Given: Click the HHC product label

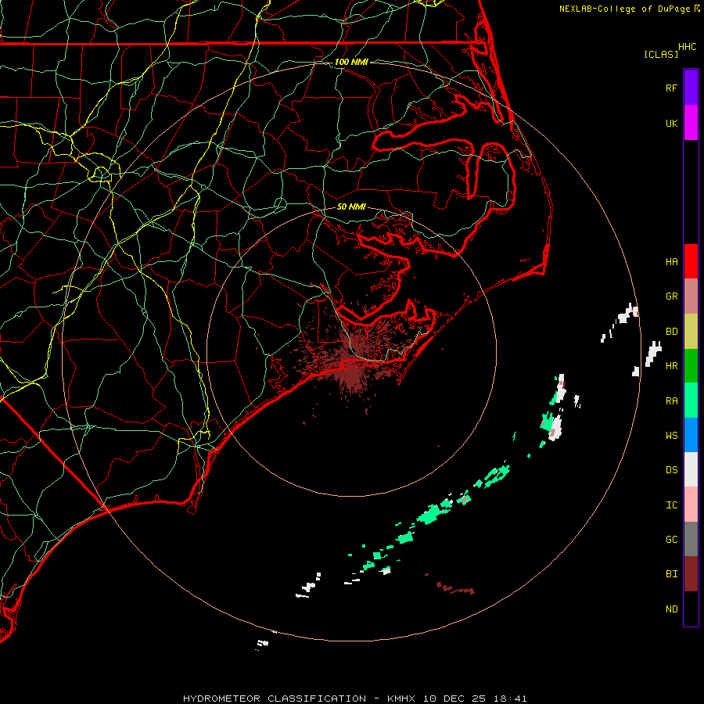Looking at the screenshot, I should (x=687, y=47).
